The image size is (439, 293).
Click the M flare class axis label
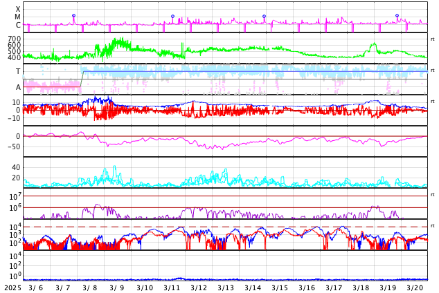[x=17, y=17]
